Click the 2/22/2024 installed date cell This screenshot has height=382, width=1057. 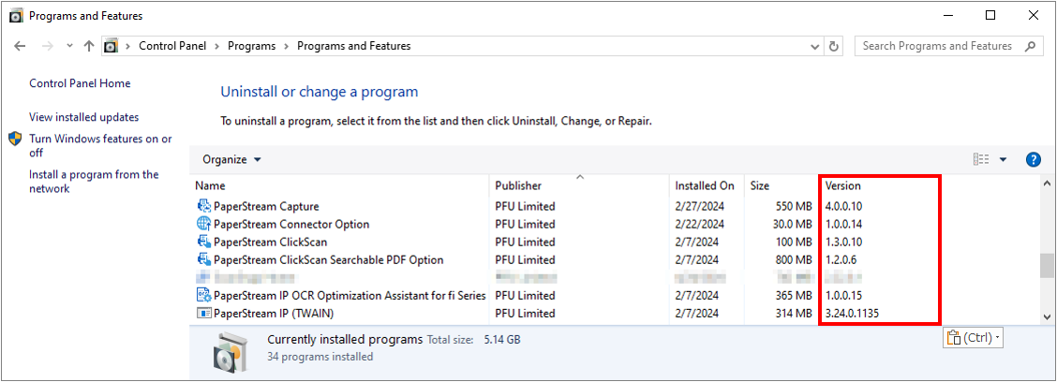[700, 224]
